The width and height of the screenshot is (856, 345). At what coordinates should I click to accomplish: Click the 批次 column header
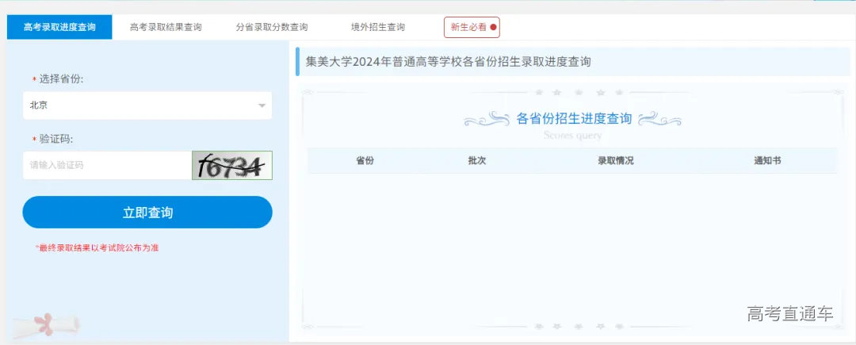click(x=476, y=161)
